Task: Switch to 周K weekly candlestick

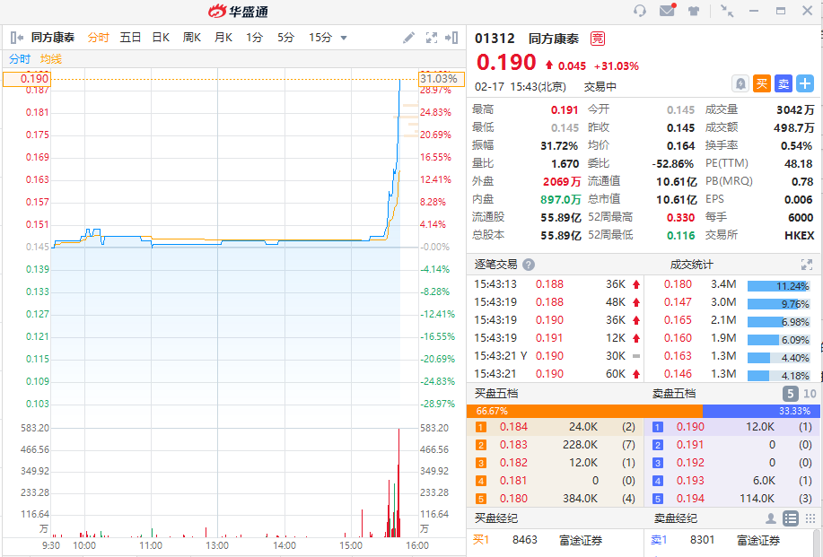Action: pyautogui.click(x=192, y=38)
